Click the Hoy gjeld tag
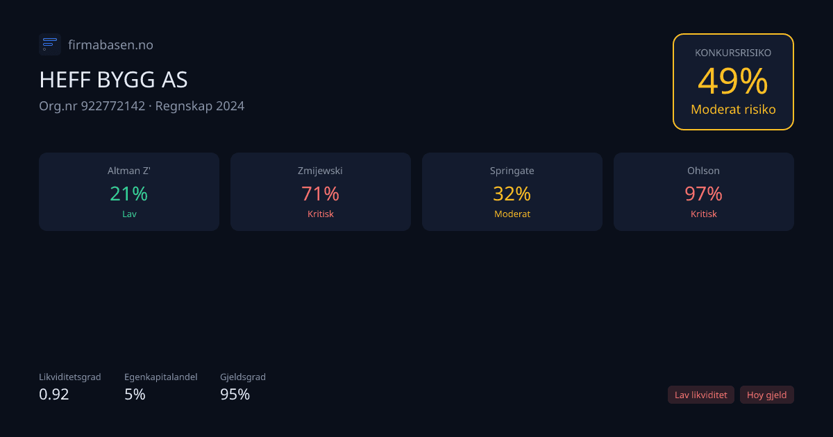The width and height of the screenshot is (833, 437). pos(766,395)
